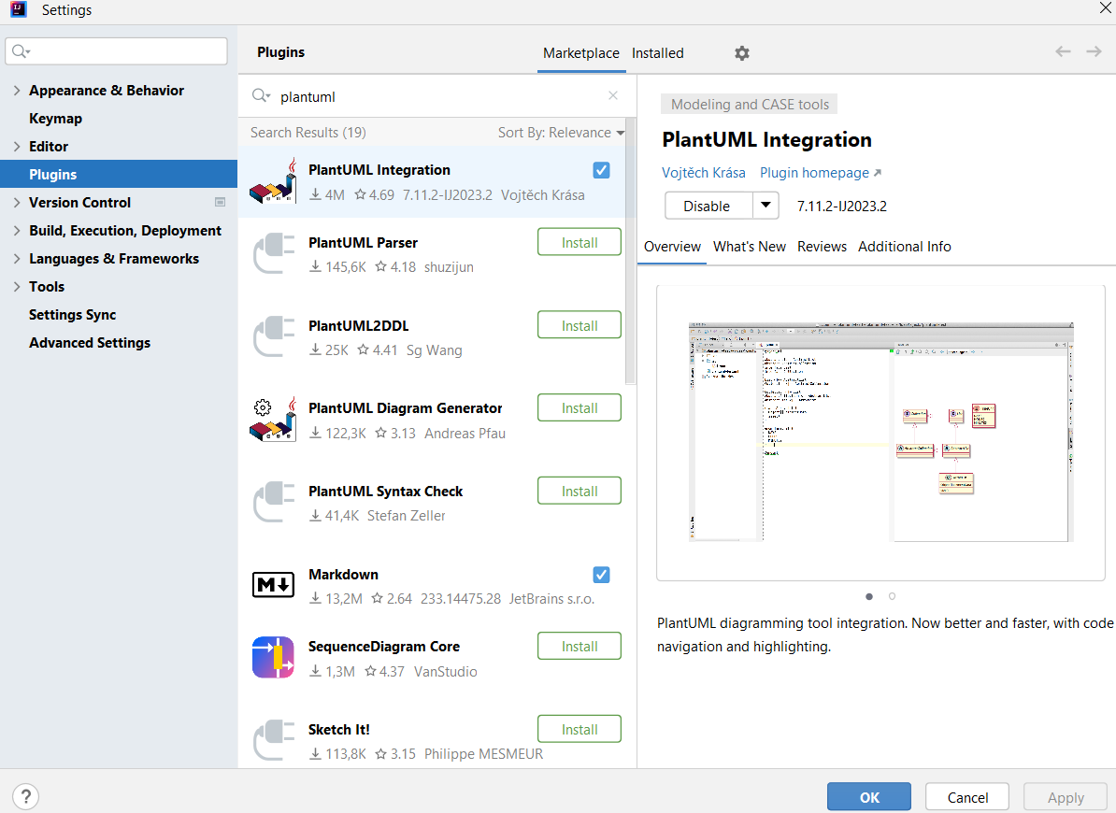Click the PlantUML screenshot preview thumbnail
The image size is (1116, 813).
[x=880, y=432]
